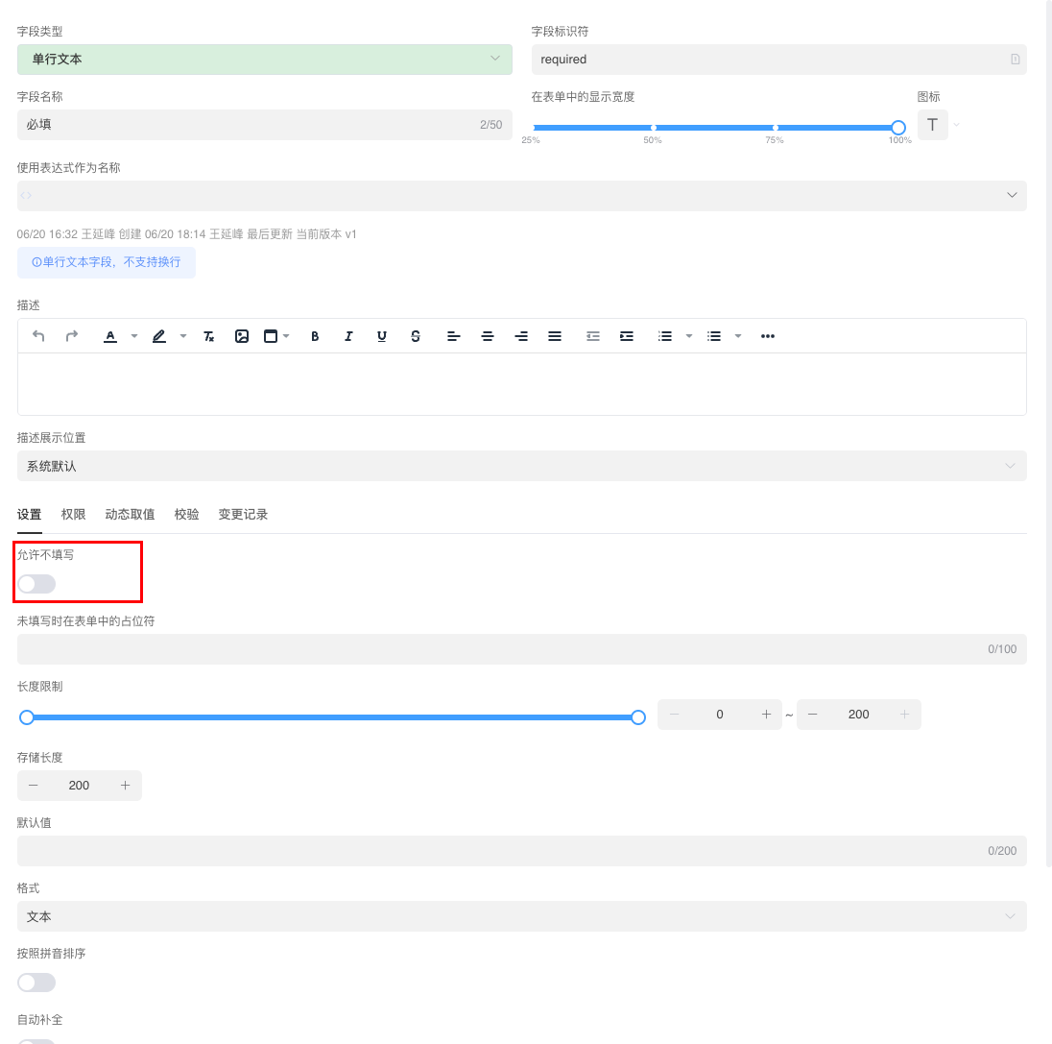This screenshot has height=1044, width=1052.
Task: Click the 单行文本字段，不支持换行 info chip
Action: (106, 261)
